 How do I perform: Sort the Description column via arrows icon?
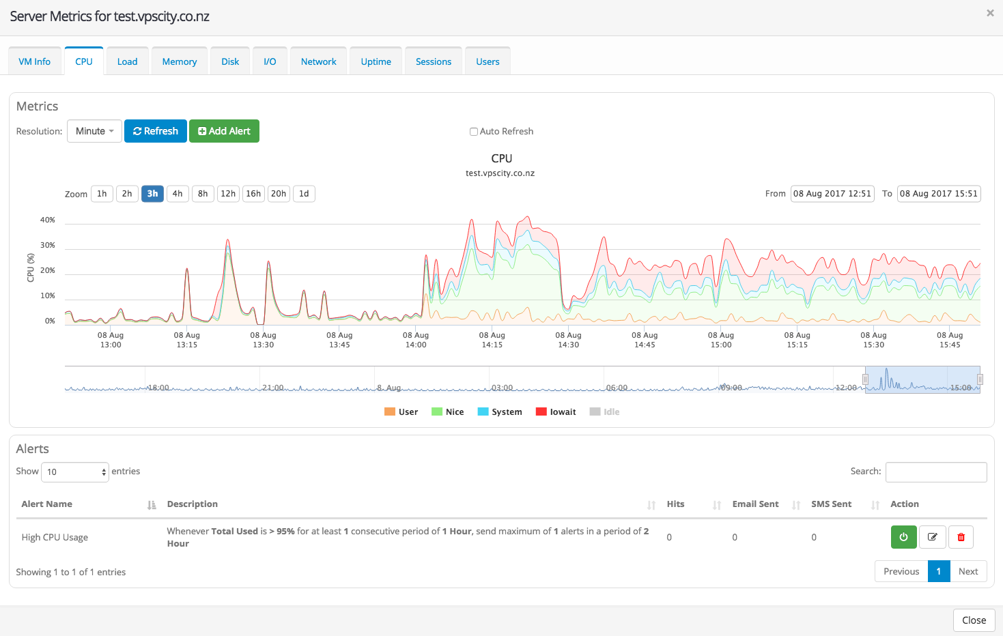click(651, 505)
